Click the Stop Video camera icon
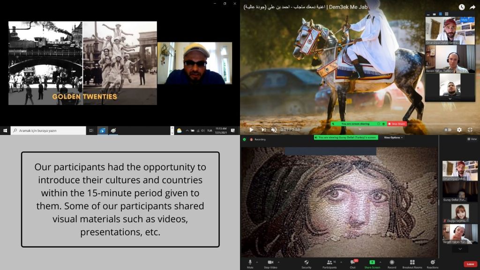This screenshot has width=480, height=270. 270,262
